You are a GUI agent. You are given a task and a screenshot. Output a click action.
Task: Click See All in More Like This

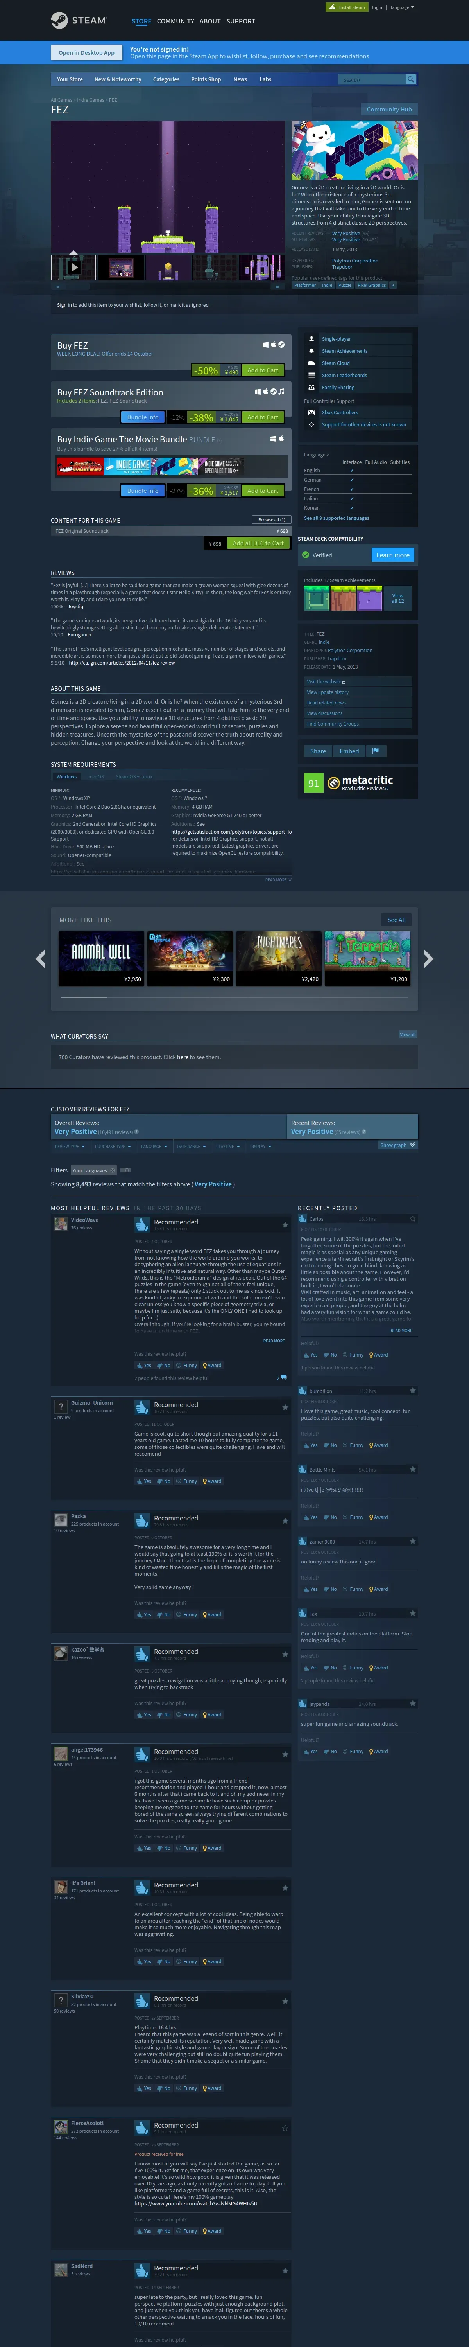pyautogui.click(x=396, y=919)
